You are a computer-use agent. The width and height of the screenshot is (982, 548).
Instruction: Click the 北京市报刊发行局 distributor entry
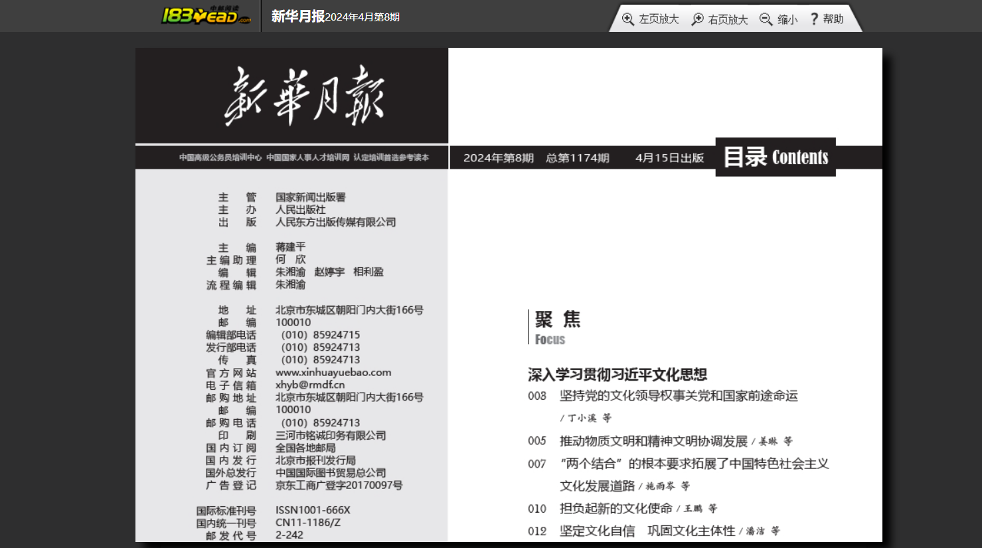pos(315,461)
